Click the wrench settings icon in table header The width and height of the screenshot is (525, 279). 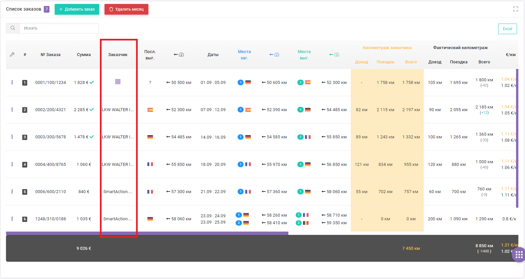(x=12, y=54)
